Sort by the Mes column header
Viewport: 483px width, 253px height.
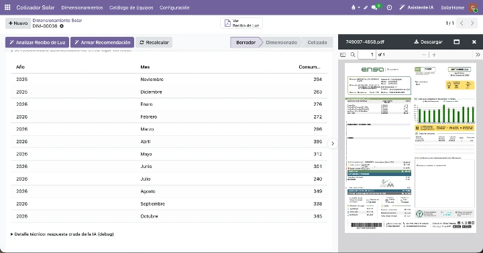145,67
